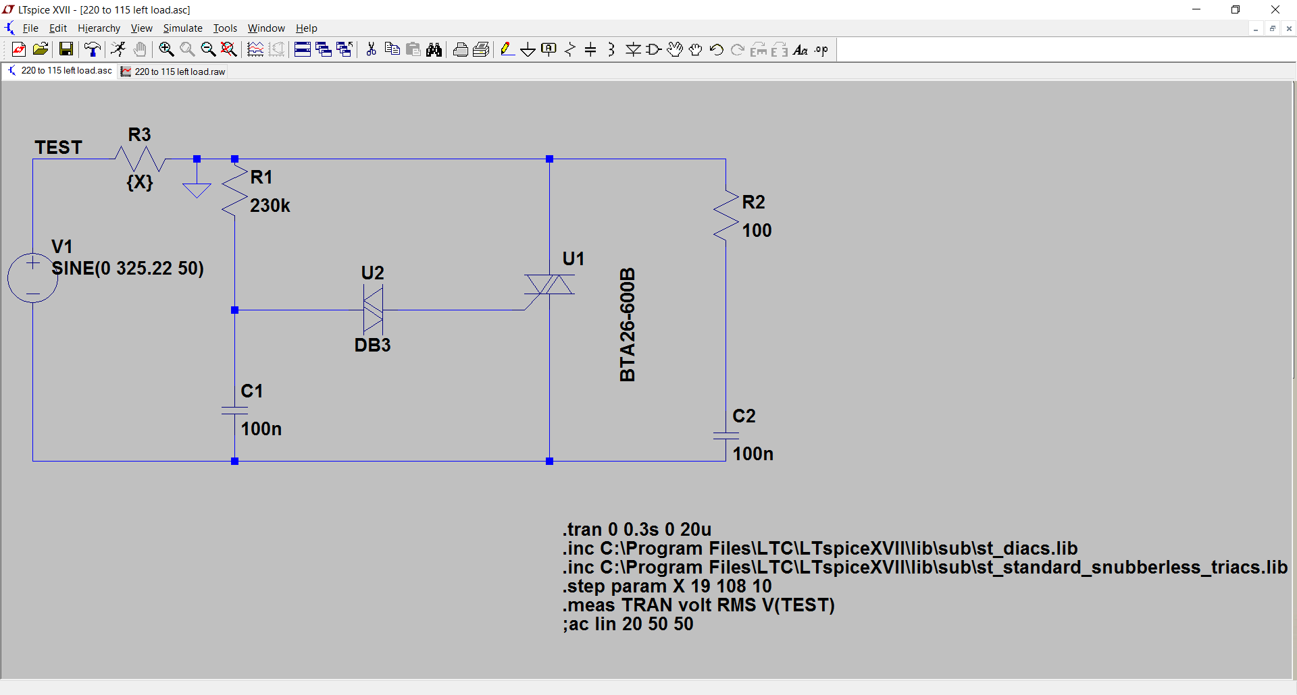This screenshot has width=1297, height=695.
Task: Place a Diode component
Action: point(634,49)
